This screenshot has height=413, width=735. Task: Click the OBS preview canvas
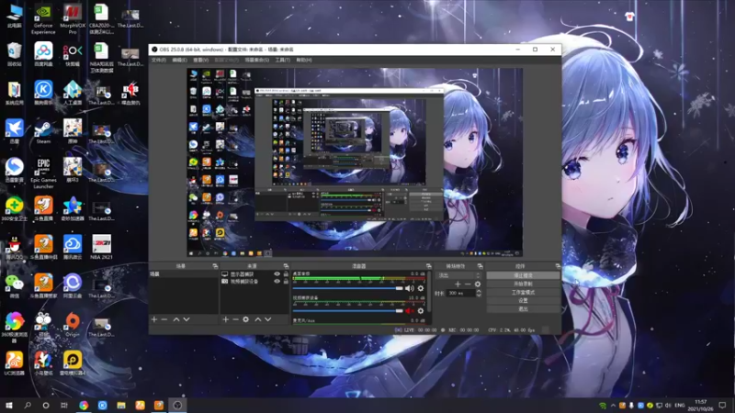tap(355, 162)
